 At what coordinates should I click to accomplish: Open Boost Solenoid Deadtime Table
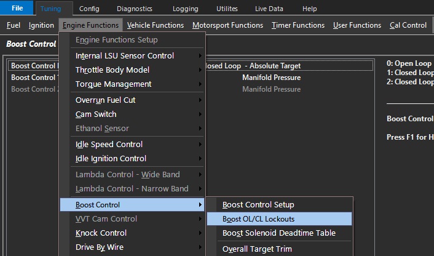278,233
